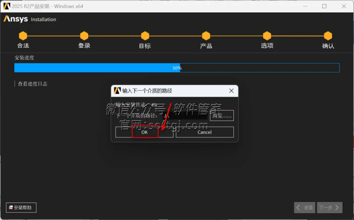354x220 pixels.
Task: Close the 输入下一个介质的路径 dialog
Action: [x=231, y=91]
